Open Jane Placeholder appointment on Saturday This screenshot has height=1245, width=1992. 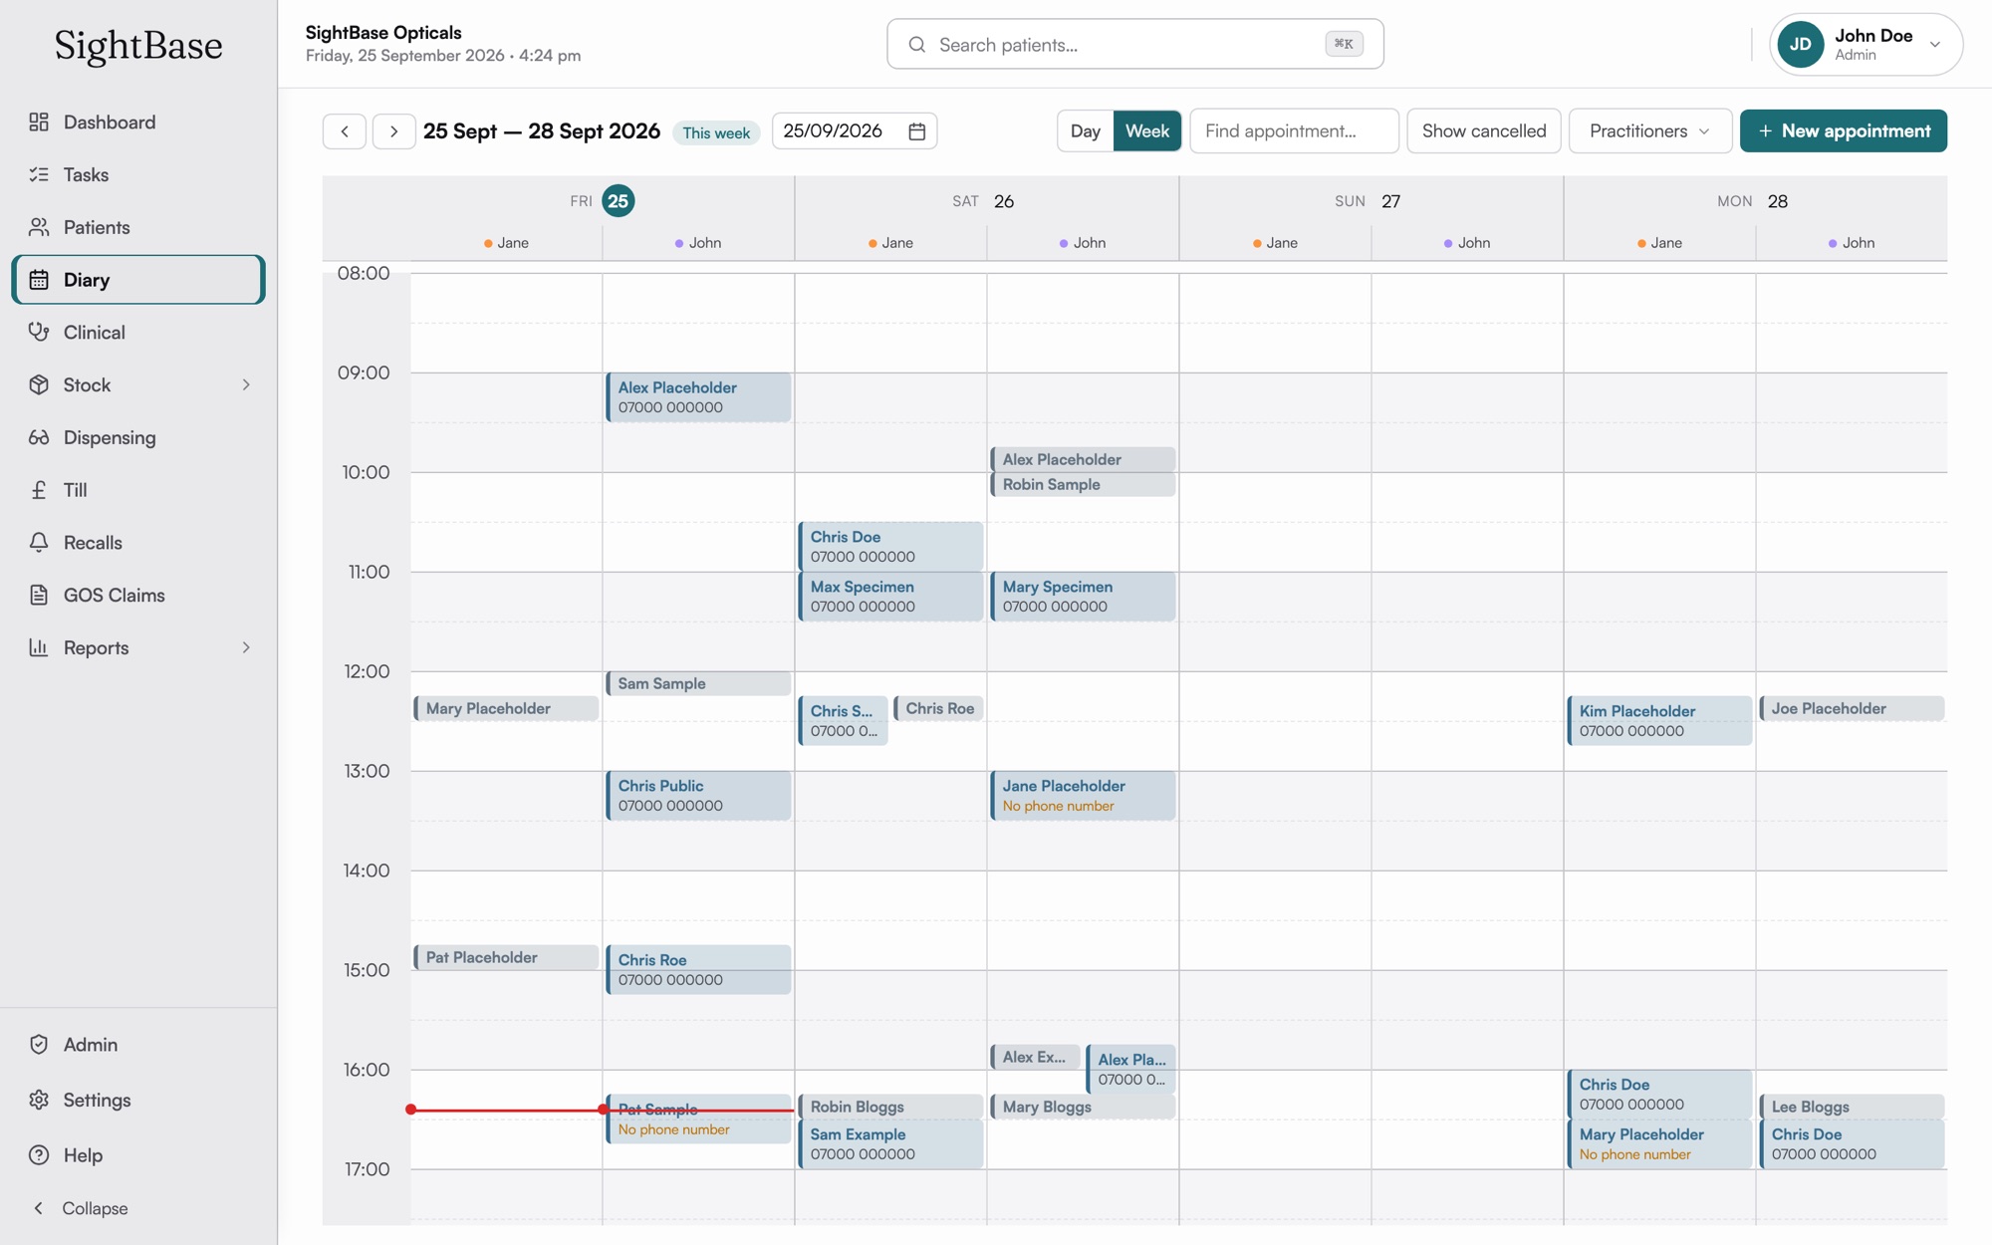click(1083, 796)
